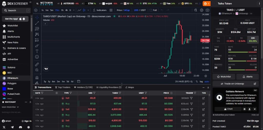263x130 pixels.
Task: Expand the transactions panel upward
Action: 208,87
